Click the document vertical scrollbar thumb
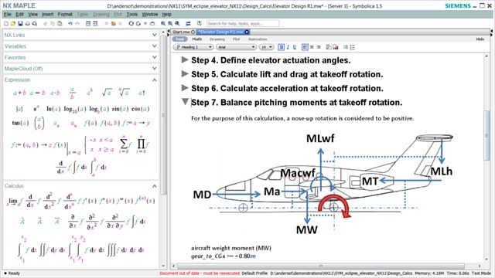Viewport: 495px width, 278px height. tap(486, 136)
